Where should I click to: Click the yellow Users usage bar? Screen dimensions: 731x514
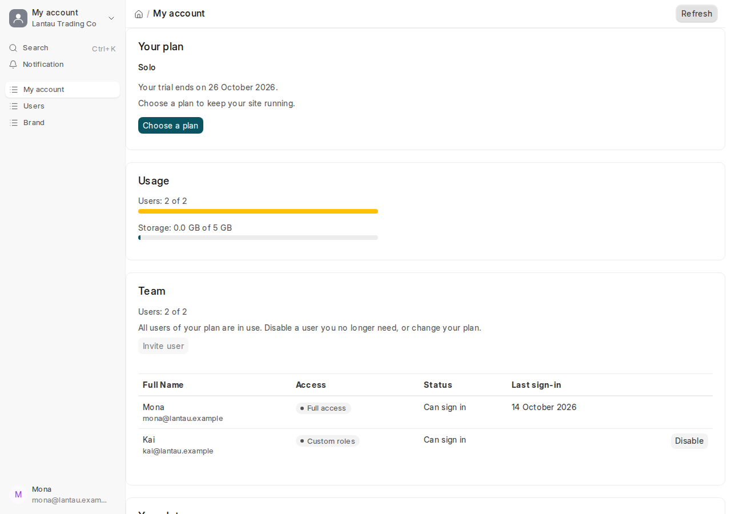258,211
